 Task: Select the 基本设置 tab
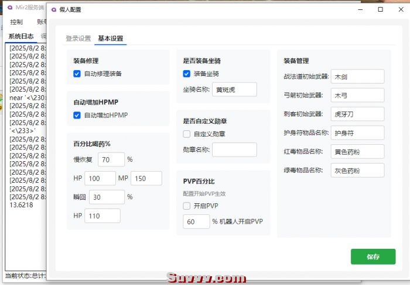tap(110, 39)
